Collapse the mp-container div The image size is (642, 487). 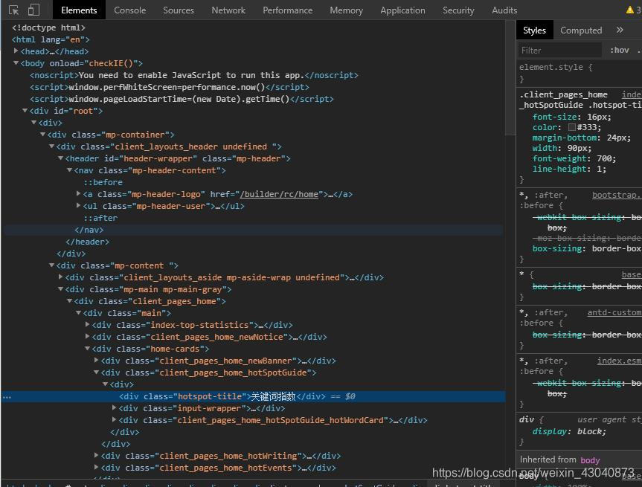42,135
